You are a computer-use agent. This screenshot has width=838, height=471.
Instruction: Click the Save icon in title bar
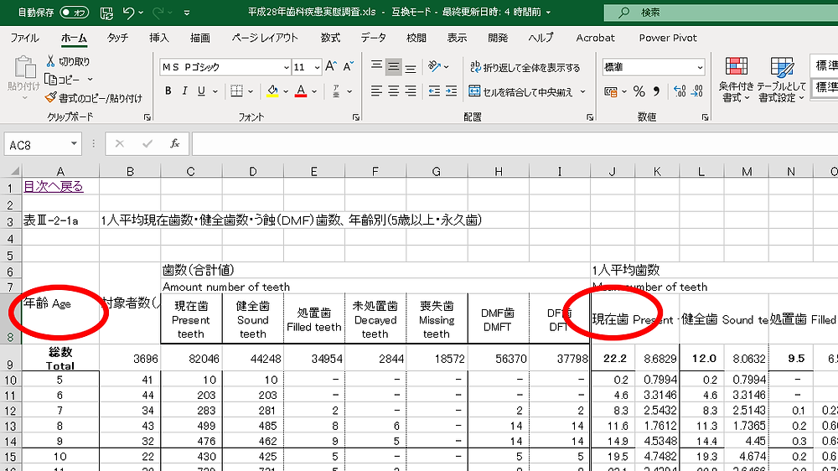107,13
